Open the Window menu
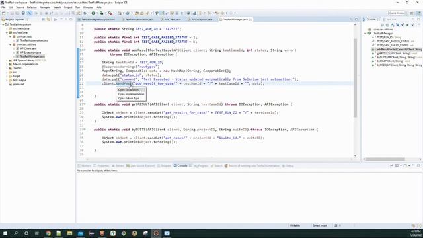The image size is (423, 238). [88, 7]
